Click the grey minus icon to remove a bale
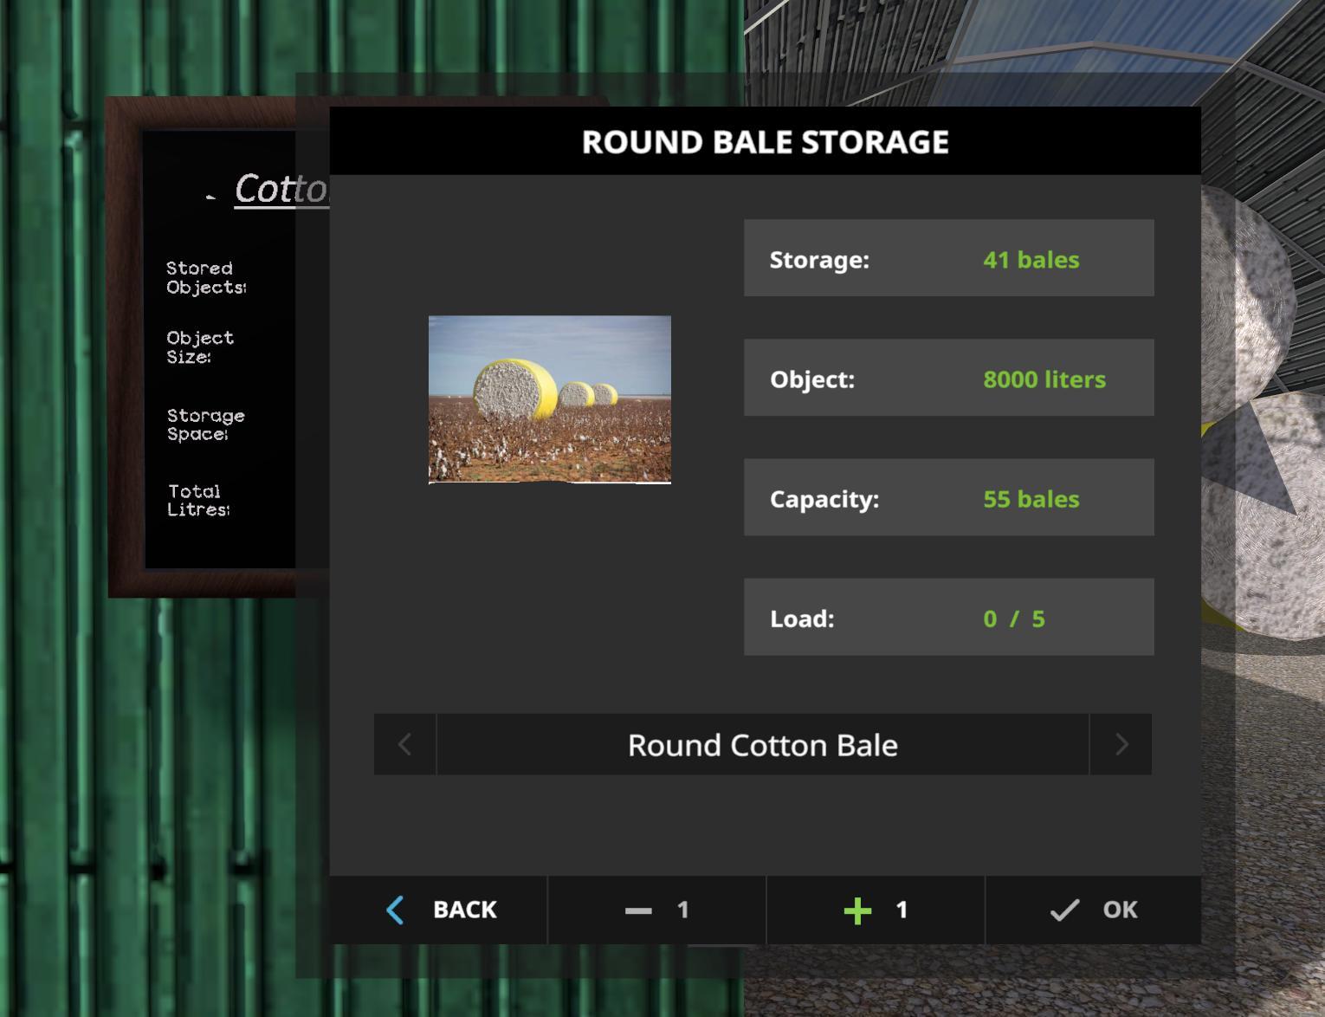 point(639,910)
